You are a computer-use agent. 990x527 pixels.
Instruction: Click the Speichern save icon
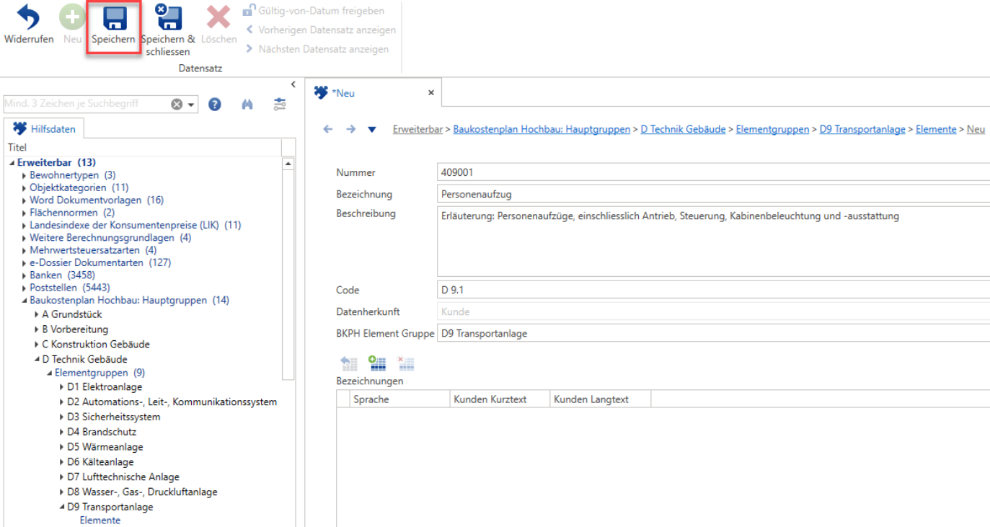click(115, 19)
